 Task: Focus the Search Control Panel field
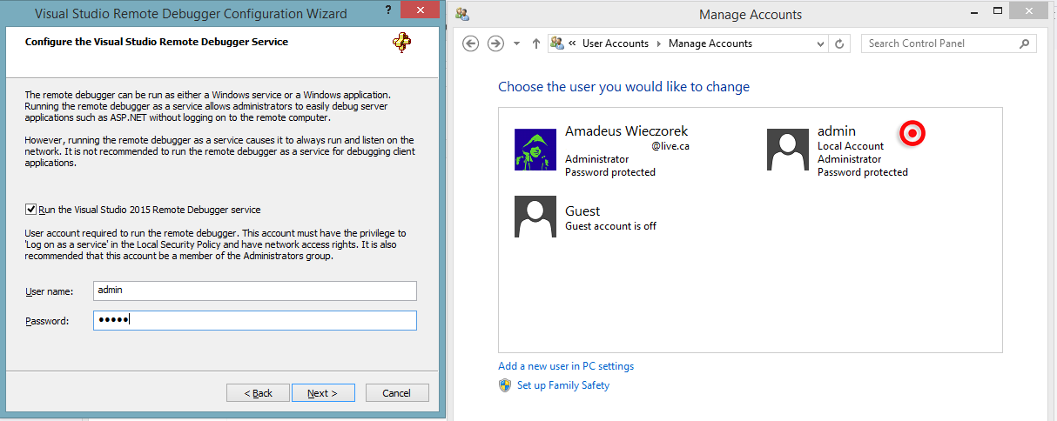coord(948,43)
